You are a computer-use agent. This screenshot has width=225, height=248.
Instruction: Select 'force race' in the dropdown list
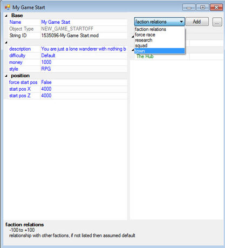tap(160, 35)
